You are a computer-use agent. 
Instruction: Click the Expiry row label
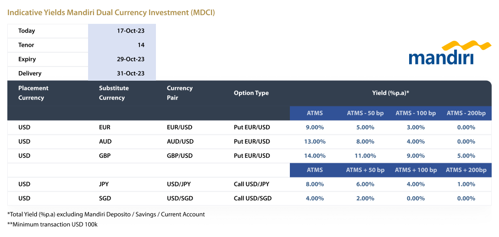coord(27,59)
